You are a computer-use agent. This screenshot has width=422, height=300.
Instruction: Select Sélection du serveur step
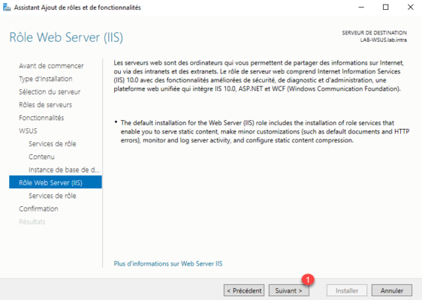(x=50, y=91)
